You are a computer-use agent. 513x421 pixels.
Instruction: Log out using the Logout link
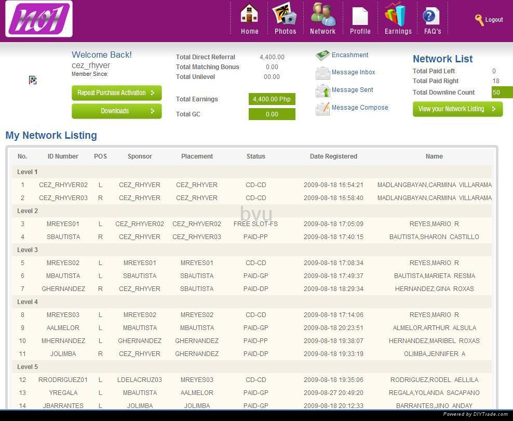tap(494, 20)
